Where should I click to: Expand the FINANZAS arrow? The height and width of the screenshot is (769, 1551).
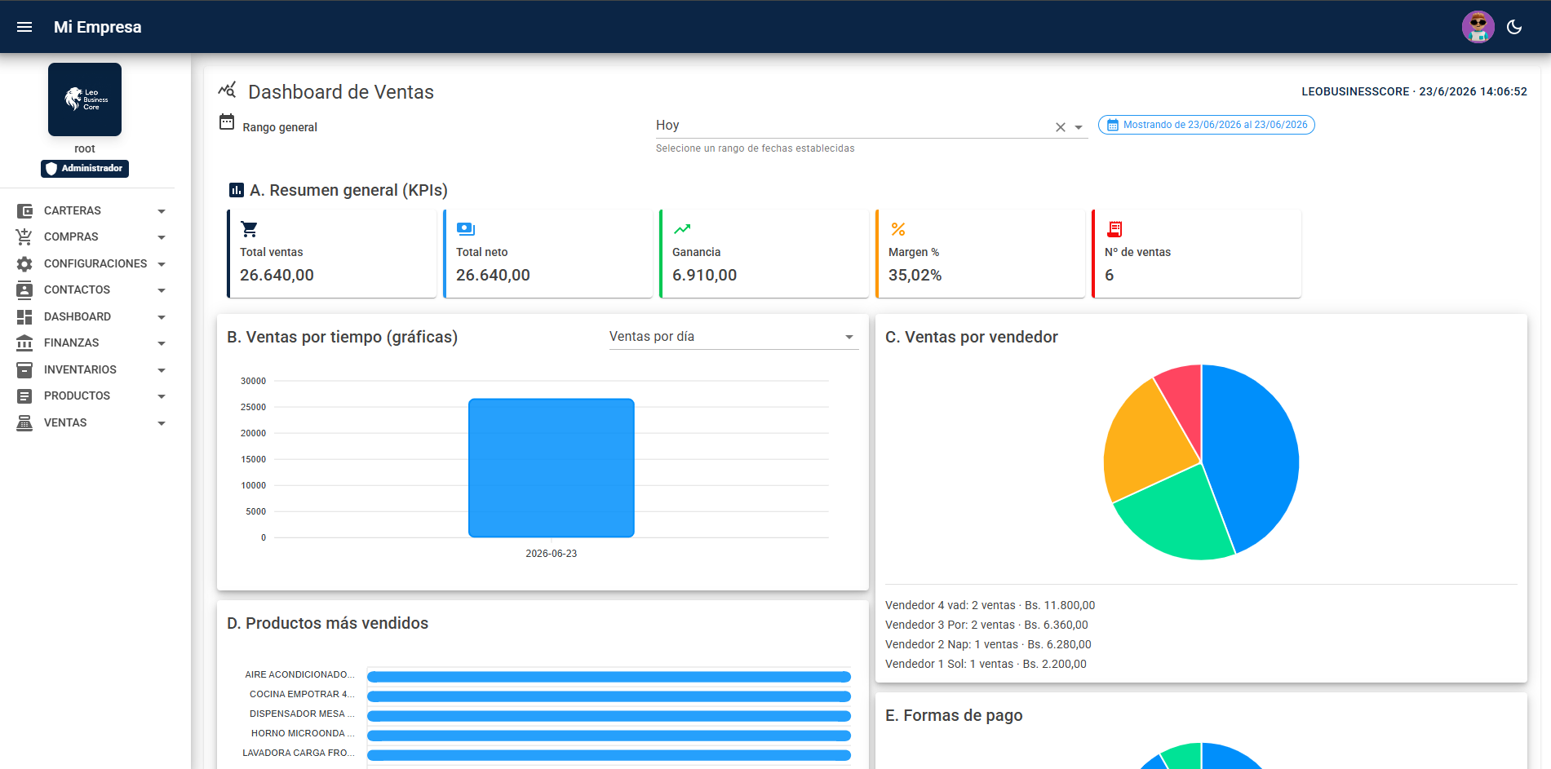pos(162,343)
